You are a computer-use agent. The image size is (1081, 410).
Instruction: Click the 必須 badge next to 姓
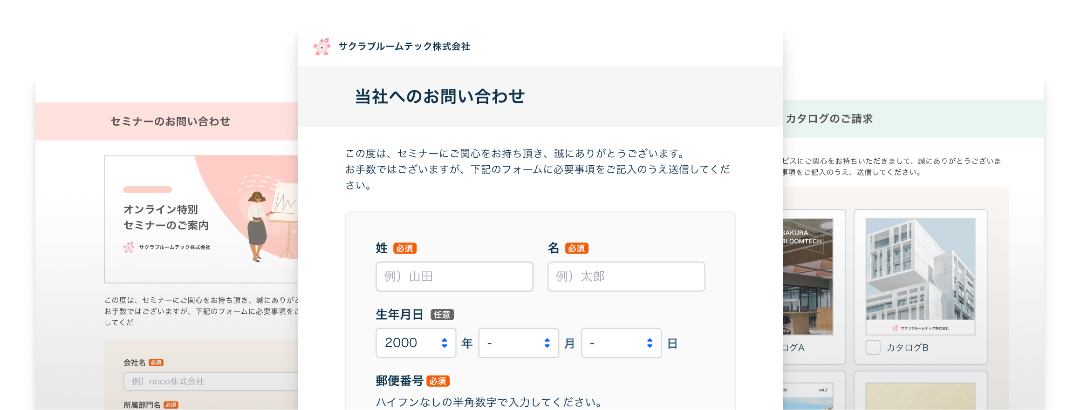[404, 249]
